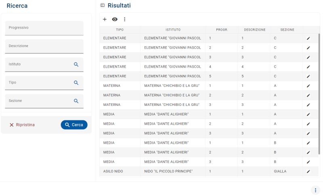Edit MEDIA section B row progressivo 1
The image size is (323, 196).
pyautogui.click(x=308, y=143)
